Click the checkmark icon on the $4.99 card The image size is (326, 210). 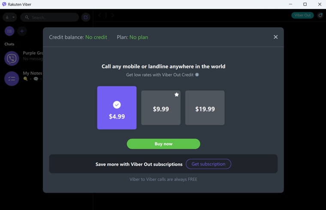(117, 105)
